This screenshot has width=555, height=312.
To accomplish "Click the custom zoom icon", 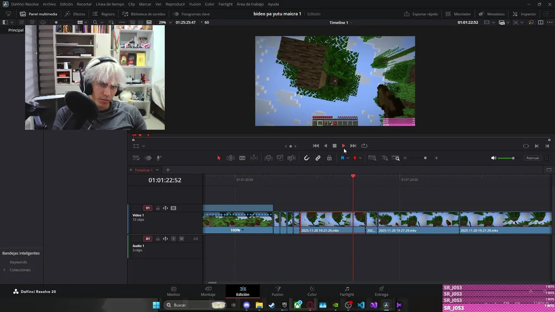I will [x=395, y=158].
